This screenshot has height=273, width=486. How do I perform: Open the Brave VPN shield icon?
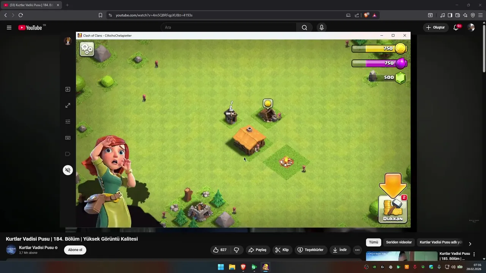point(473,15)
